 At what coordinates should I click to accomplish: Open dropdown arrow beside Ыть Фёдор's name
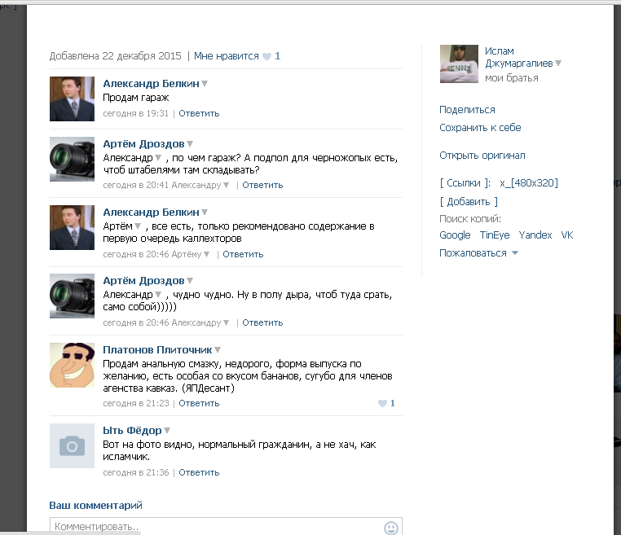click(167, 431)
